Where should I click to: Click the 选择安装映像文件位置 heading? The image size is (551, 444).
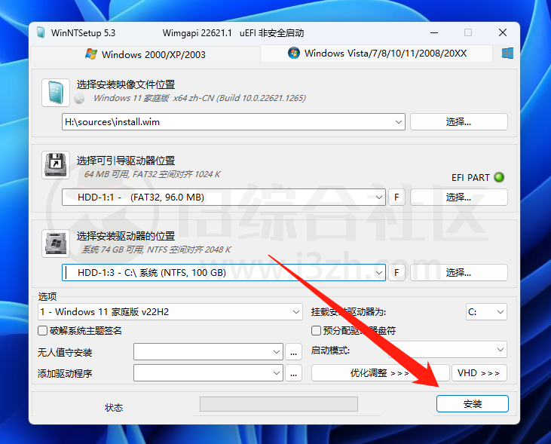tap(126, 84)
